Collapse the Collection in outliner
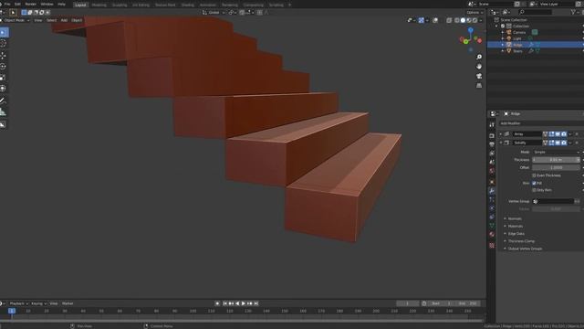 [x=496, y=27]
